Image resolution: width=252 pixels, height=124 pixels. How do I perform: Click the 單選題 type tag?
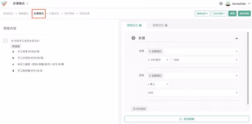16,46
